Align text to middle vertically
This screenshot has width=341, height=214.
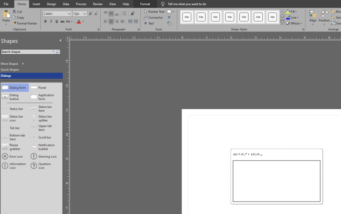[x=111, y=13]
